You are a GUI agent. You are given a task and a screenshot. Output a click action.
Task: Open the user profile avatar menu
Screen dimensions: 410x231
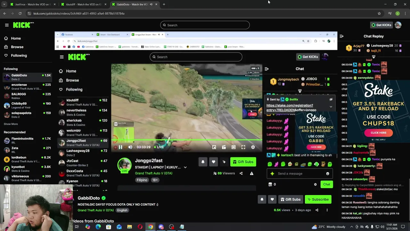pos(398,25)
